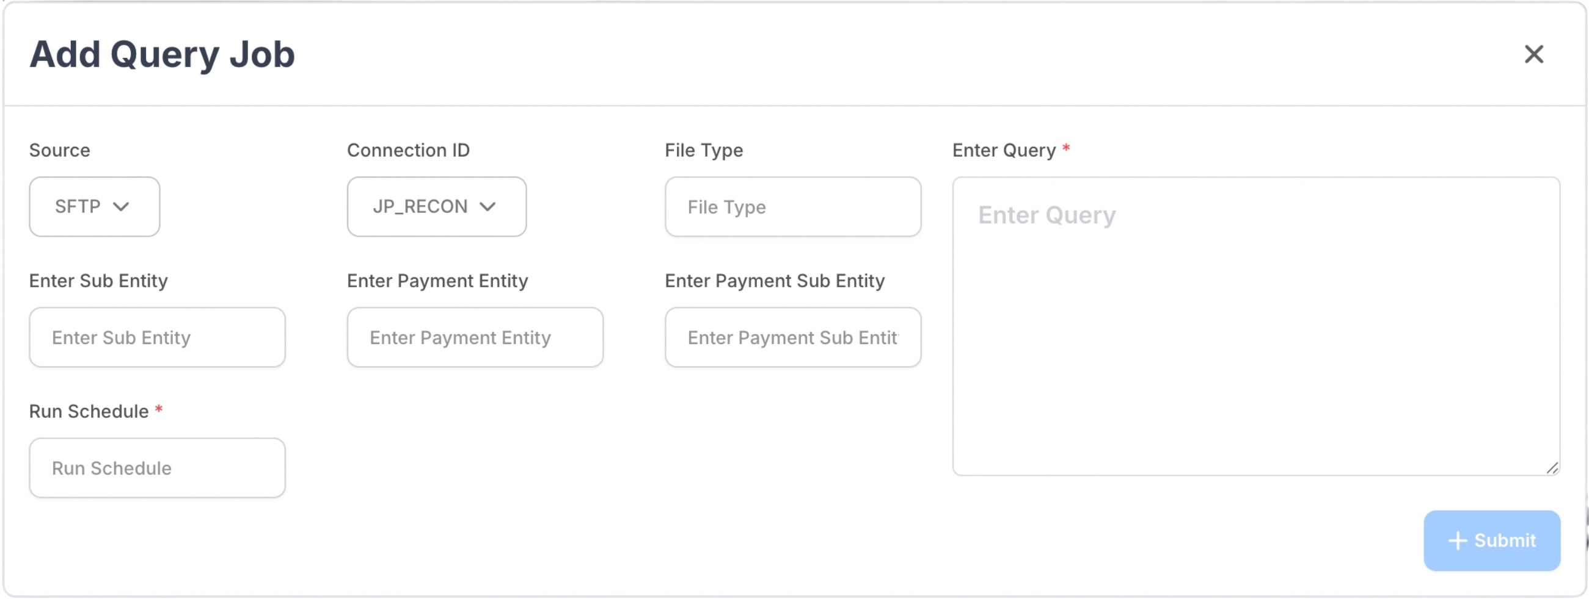
Task: Click the Run Schedule field label
Action: 89,411
